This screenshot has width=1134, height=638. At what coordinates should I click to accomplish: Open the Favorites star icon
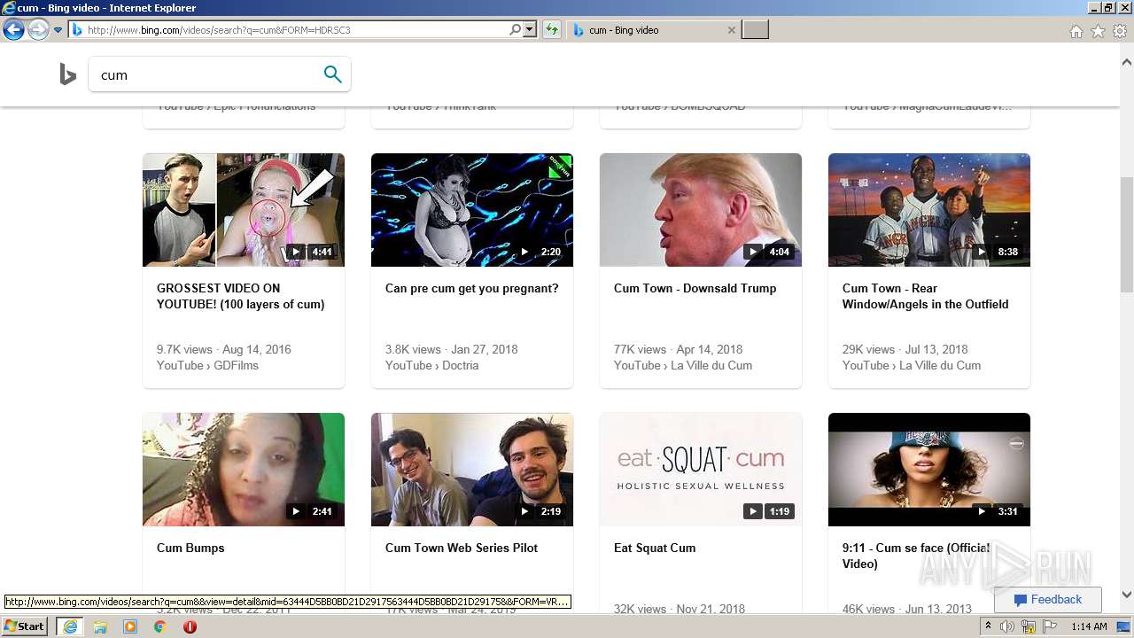coord(1098,31)
